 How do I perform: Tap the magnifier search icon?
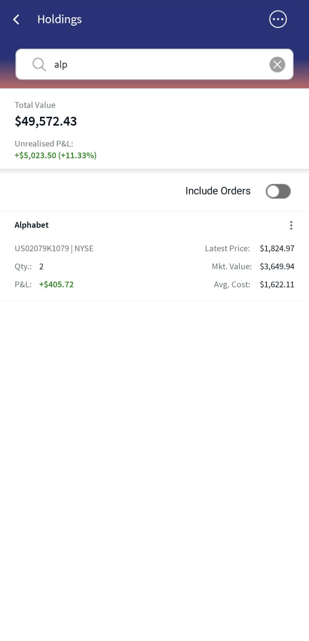pos(39,65)
